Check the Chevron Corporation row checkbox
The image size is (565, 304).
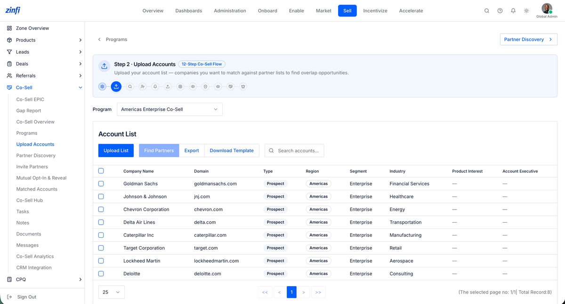(101, 210)
